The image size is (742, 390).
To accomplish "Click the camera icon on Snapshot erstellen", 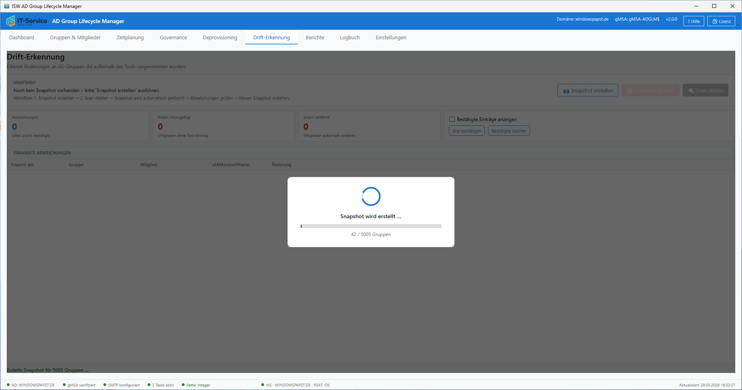I will coord(566,91).
